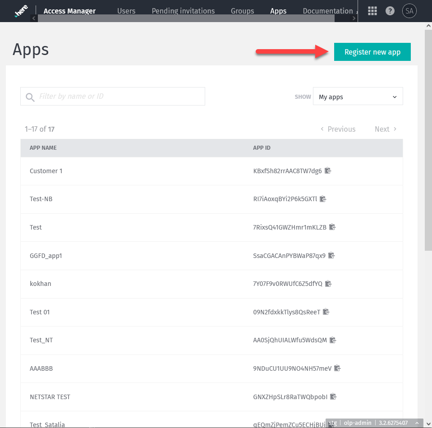Open the NETSTAR TEST app

(50, 397)
